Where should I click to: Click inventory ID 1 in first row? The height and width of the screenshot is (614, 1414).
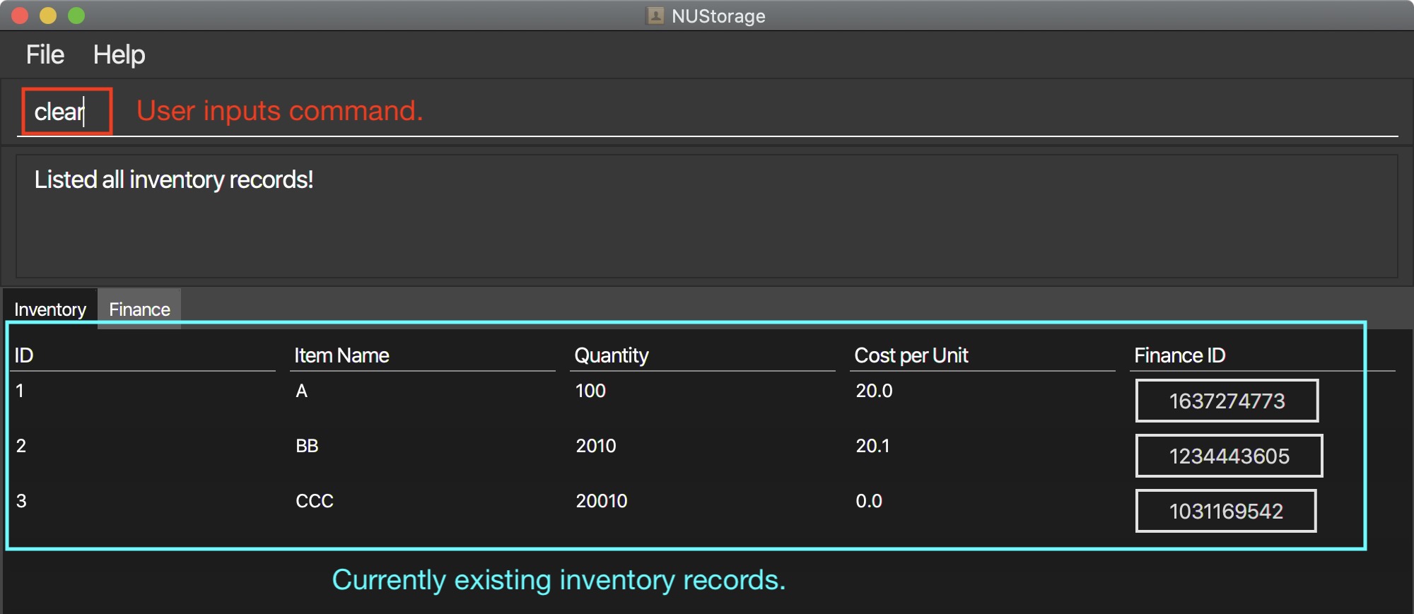click(x=20, y=391)
